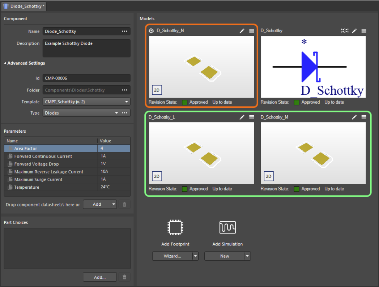Select the Area Factor parameter row
379x287 pixels.
tap(67, 148)
